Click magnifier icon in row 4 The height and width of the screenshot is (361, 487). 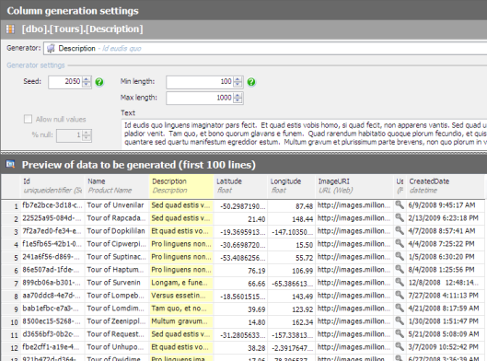[400, 243]
